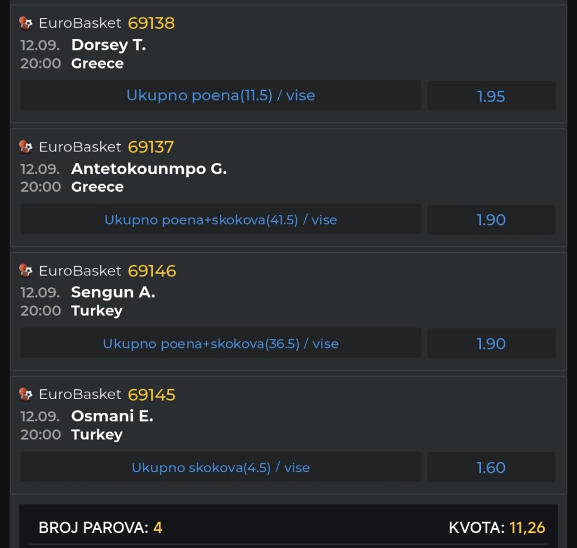Open event code 69146
This screenshot has width=577, height=548.
(x=152, y=271)
